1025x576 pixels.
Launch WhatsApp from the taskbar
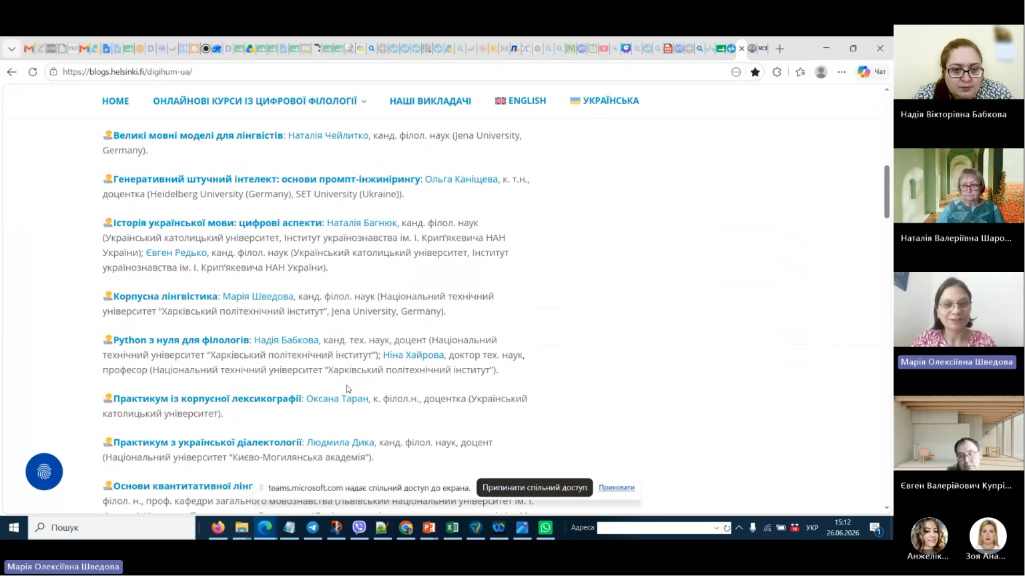point(545,527)
